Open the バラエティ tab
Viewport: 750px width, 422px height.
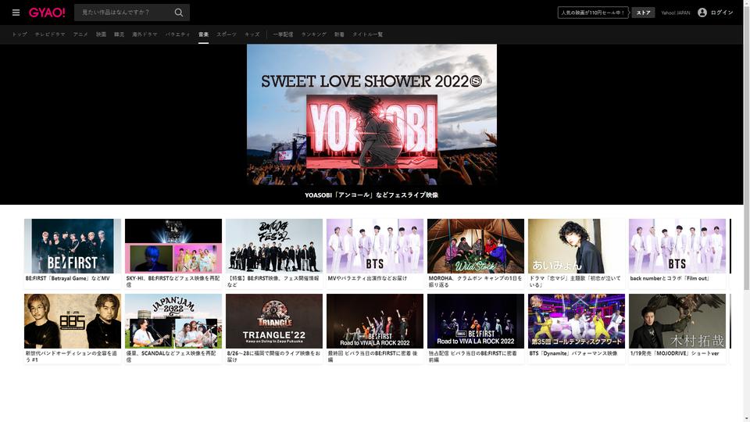coord(178,34)
